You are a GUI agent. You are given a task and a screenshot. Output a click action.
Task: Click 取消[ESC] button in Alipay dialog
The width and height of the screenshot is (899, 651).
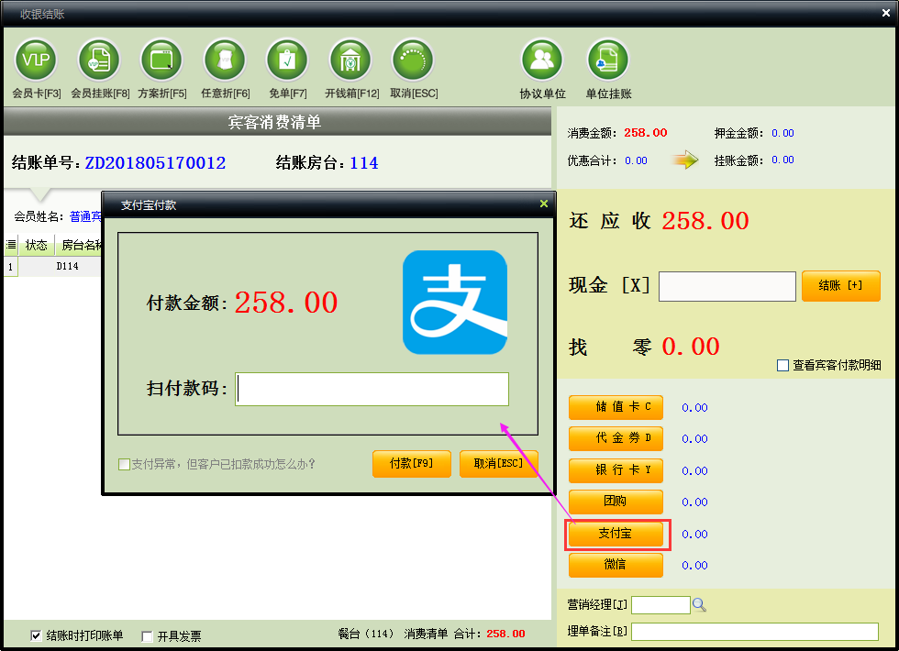pos(499,464)
